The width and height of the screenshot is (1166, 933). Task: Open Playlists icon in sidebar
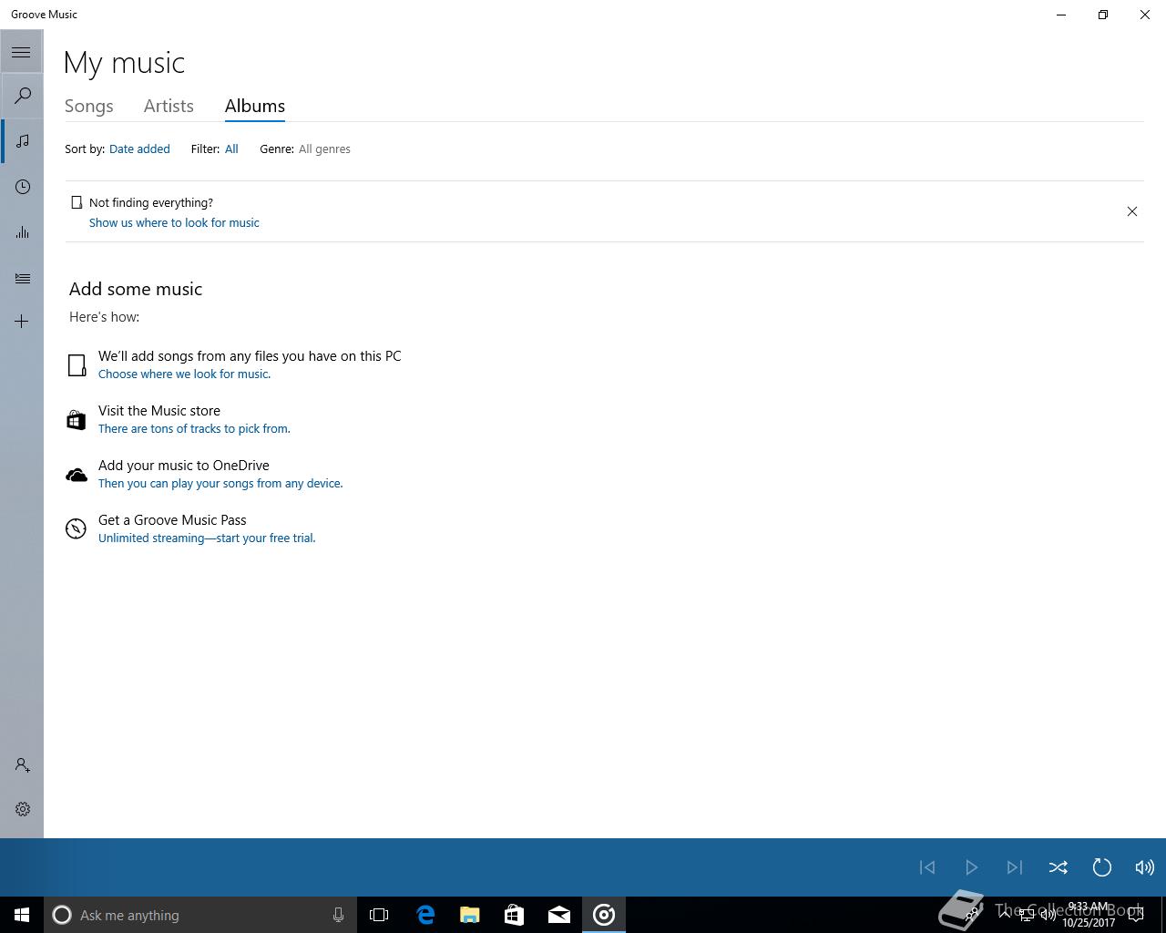(x=22, y=278)
